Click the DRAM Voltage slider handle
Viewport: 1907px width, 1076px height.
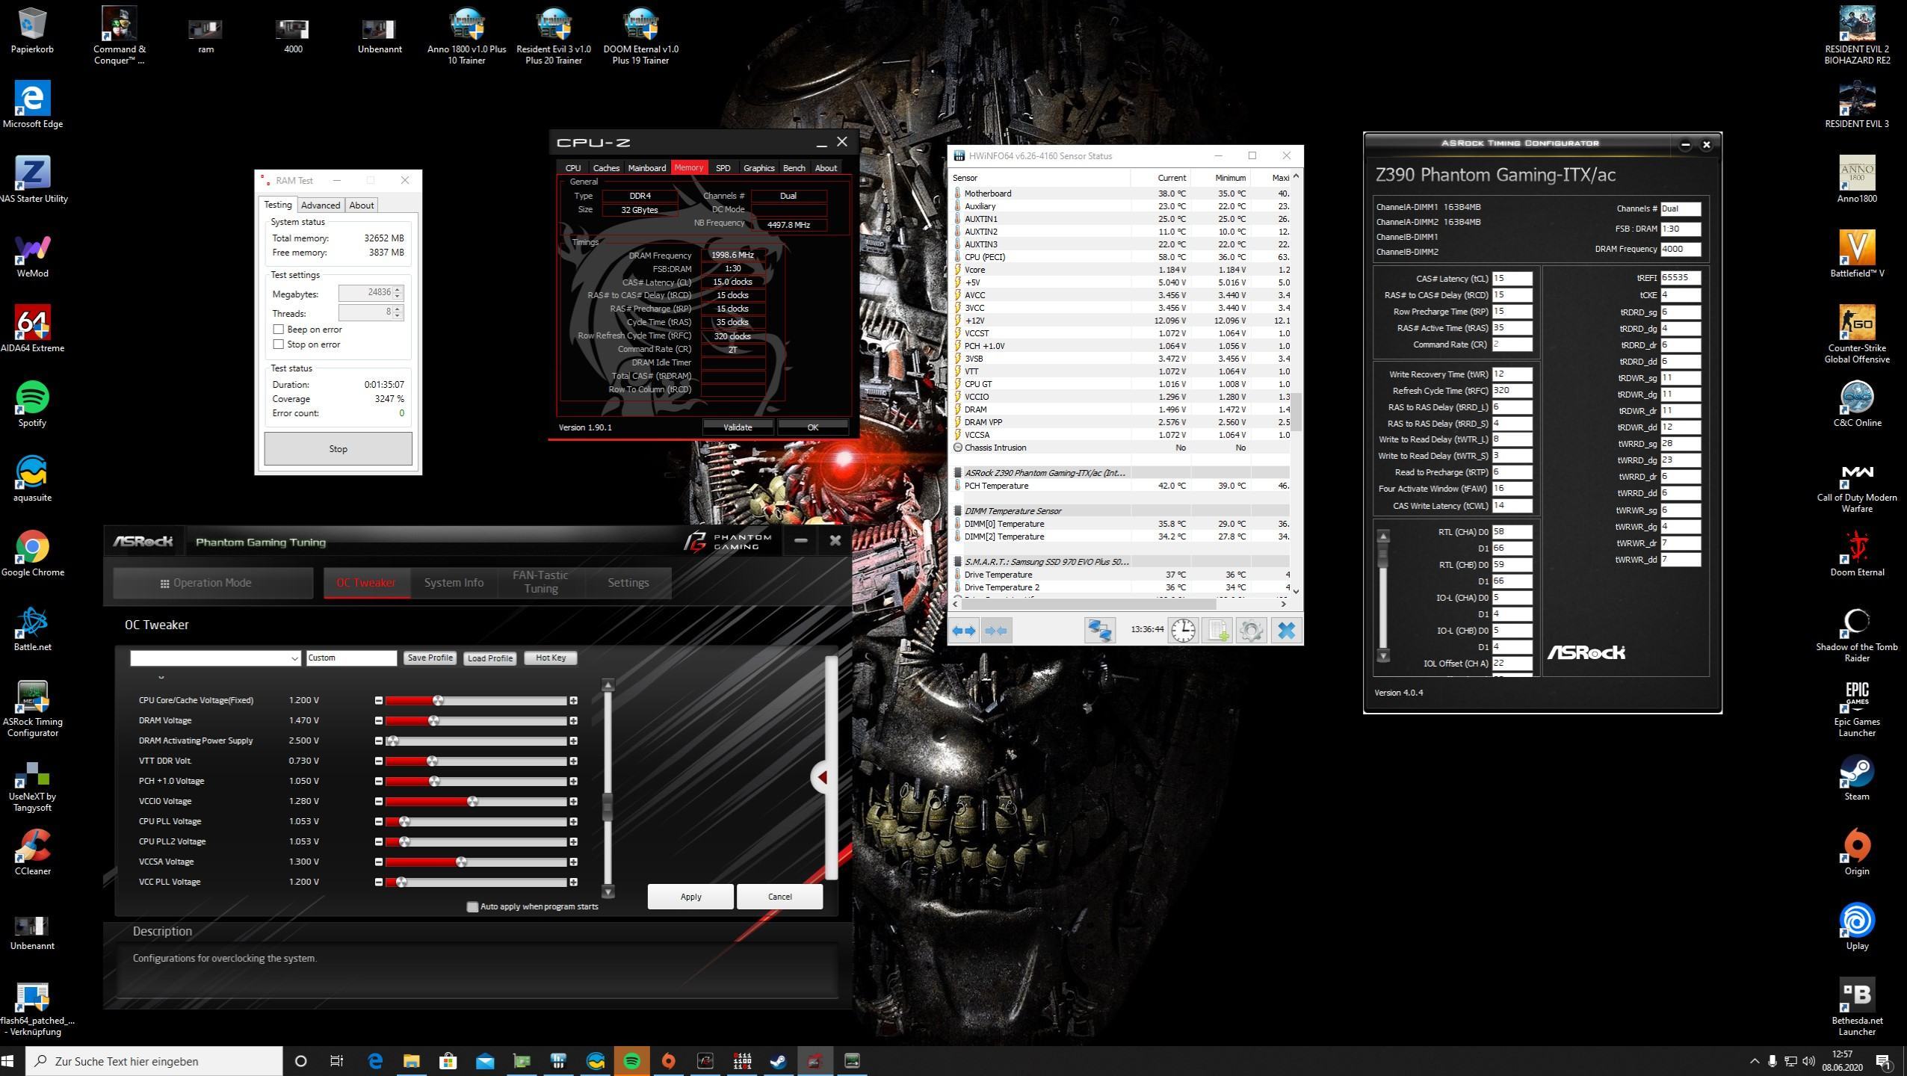tap(433, 721)
